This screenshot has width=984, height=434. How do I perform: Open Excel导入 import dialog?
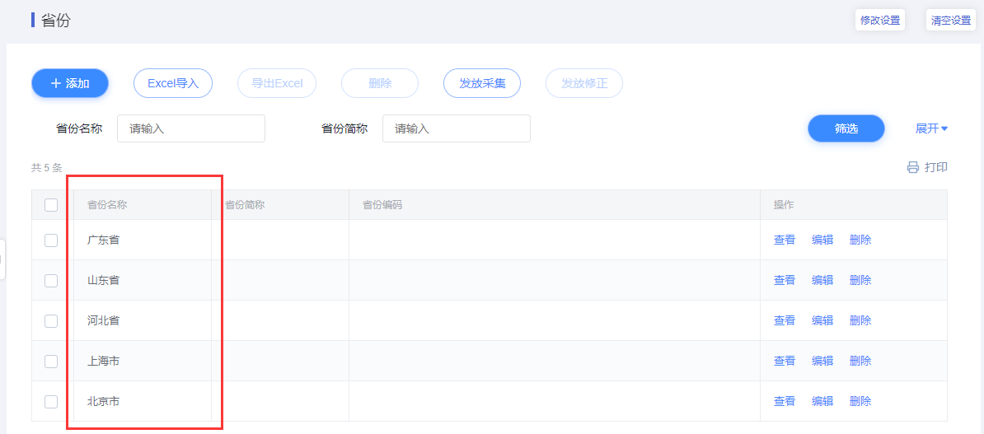click(173, 83)
